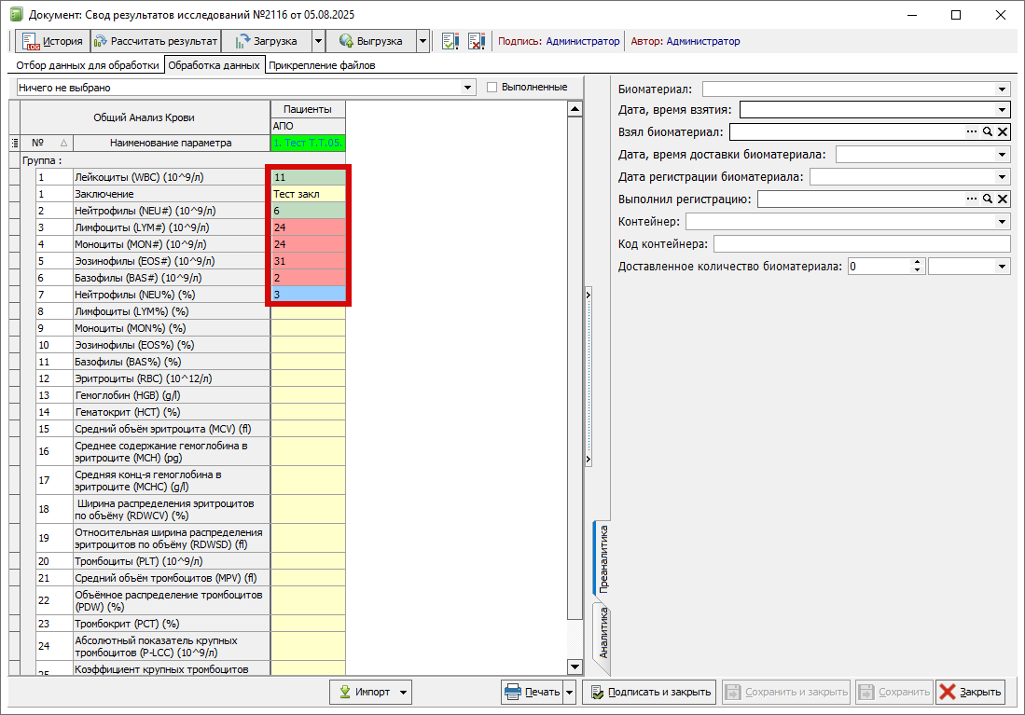
Task: Switch to Отбор данных для обработки tab
Action: coord(88,65)
